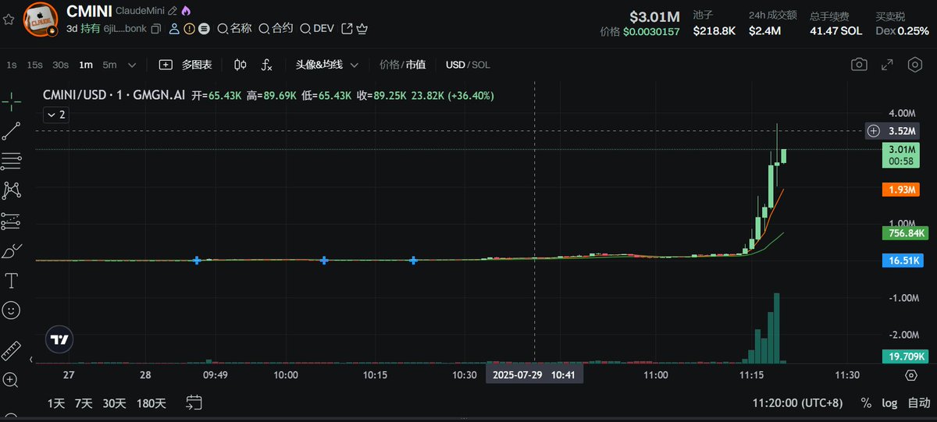
Task: Select the brush drawing tool
Action: tap(11, 250)
